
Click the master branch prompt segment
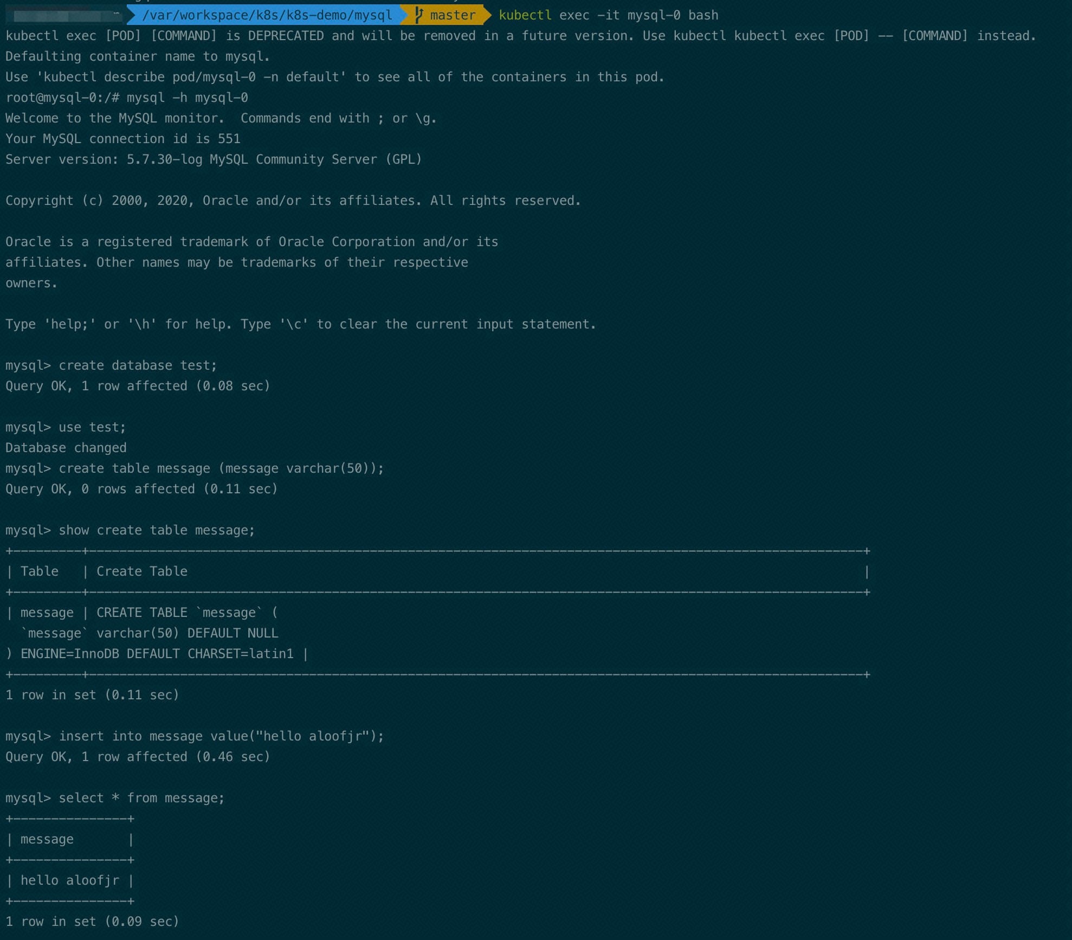pyautogui.click(x=452, y=15)
